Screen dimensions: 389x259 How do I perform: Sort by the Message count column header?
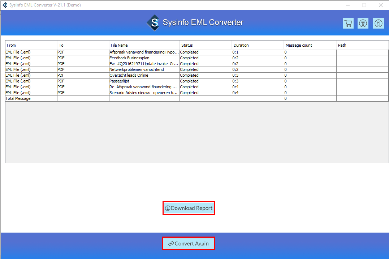pos(310,45)
